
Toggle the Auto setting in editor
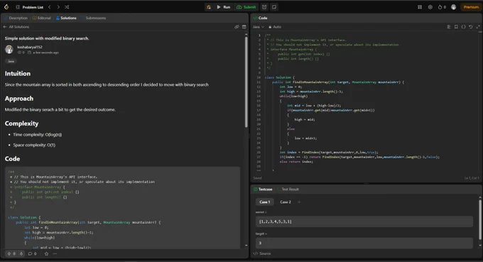[275, 27]
